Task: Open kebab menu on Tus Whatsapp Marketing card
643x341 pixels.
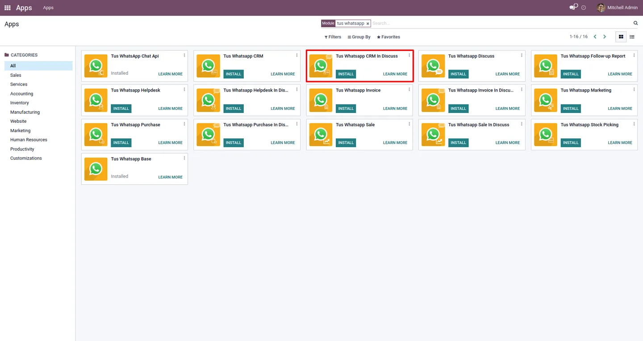Action: (x=634, y=90)
